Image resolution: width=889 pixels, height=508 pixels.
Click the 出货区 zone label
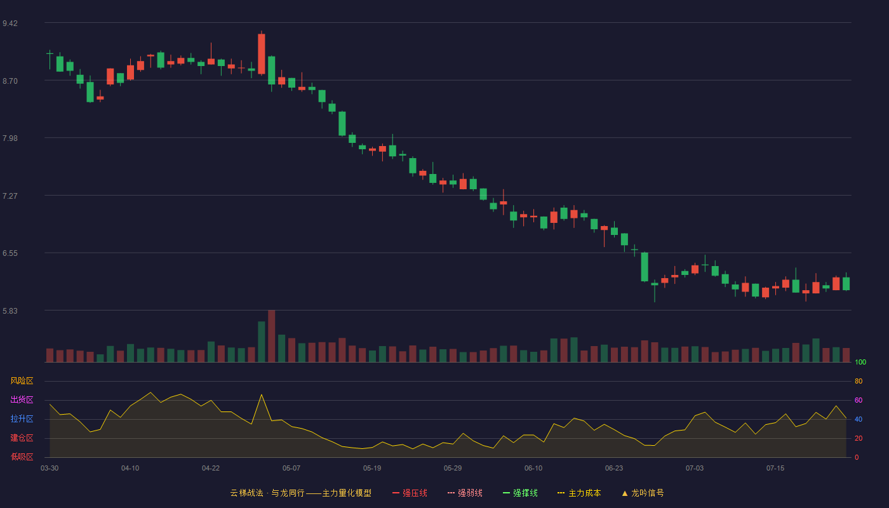[x=22, y=400]
